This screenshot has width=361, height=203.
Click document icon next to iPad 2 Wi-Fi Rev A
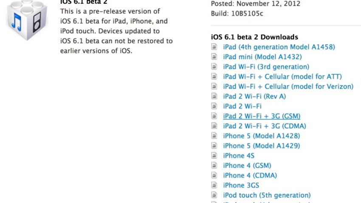[x=214, y=96]
